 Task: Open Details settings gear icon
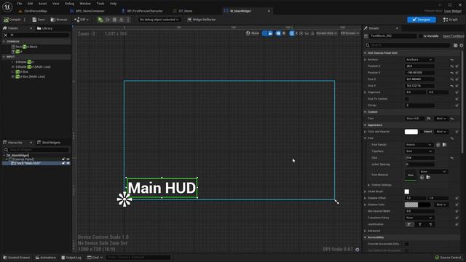[461, 45]
